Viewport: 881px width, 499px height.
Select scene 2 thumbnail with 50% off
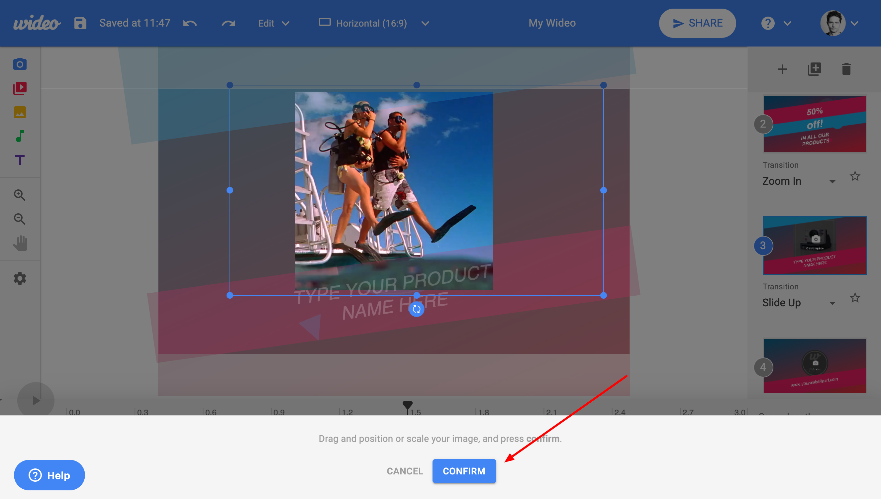(815, 124)
